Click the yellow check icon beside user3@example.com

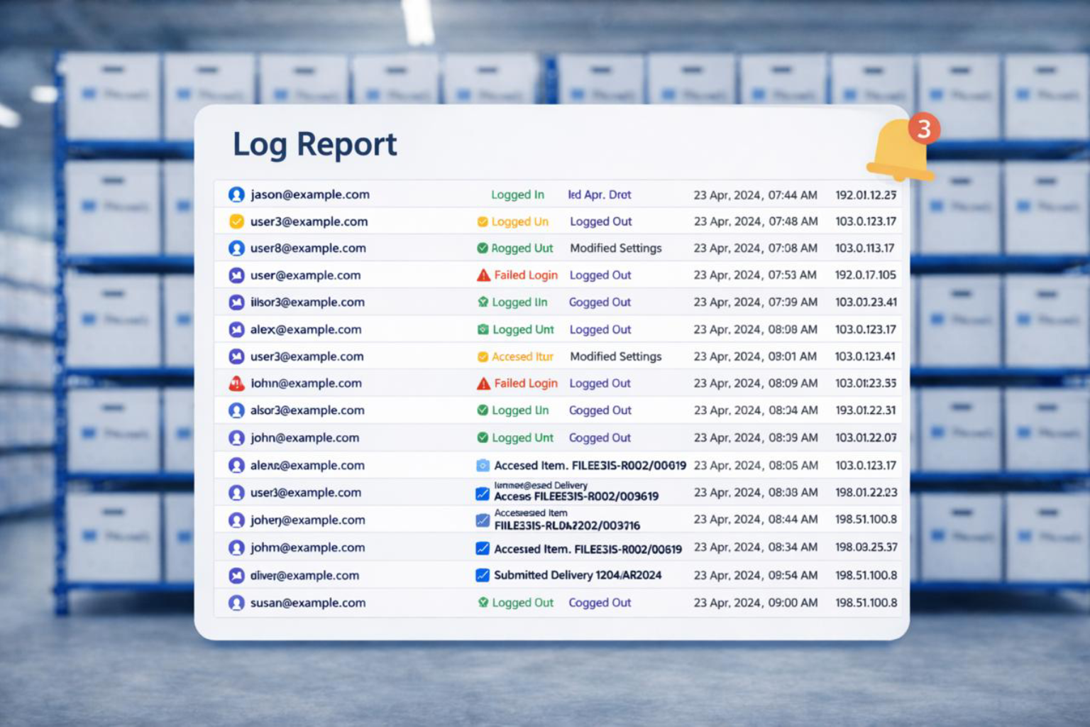click(236, 222)
